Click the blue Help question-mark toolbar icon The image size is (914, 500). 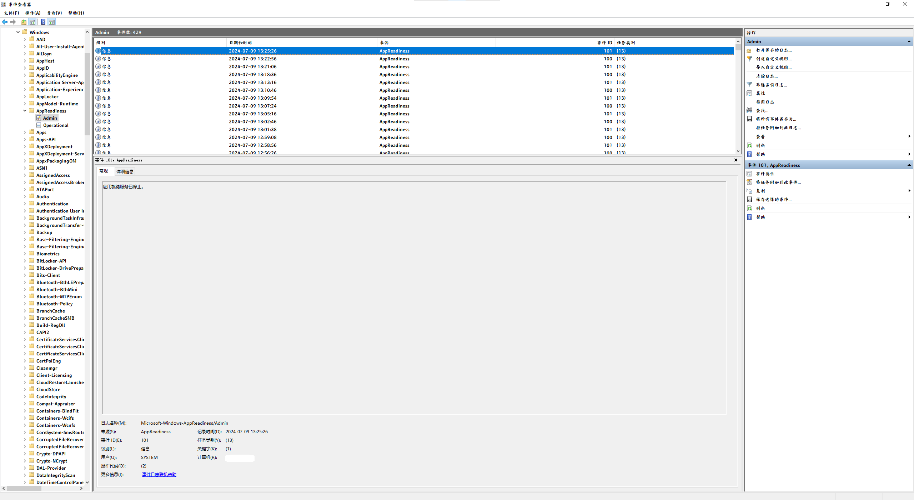pos(43,22)
